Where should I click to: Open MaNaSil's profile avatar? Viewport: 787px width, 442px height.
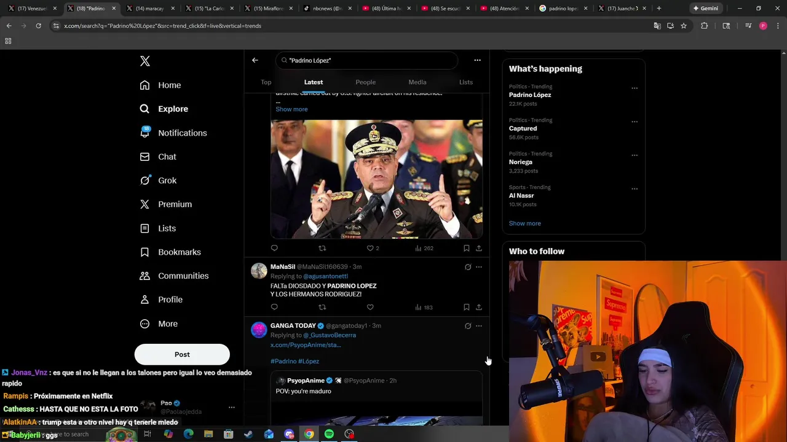coord(259,271)
